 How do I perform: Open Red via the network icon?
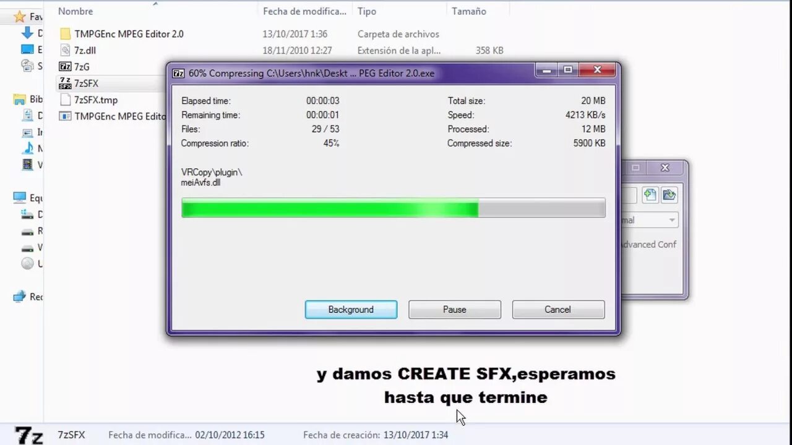(19, 296)
